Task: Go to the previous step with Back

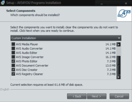Action: tap(77, 96)
